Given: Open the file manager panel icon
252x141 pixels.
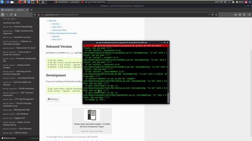Looking at the screenshot, I should [12, 2].
